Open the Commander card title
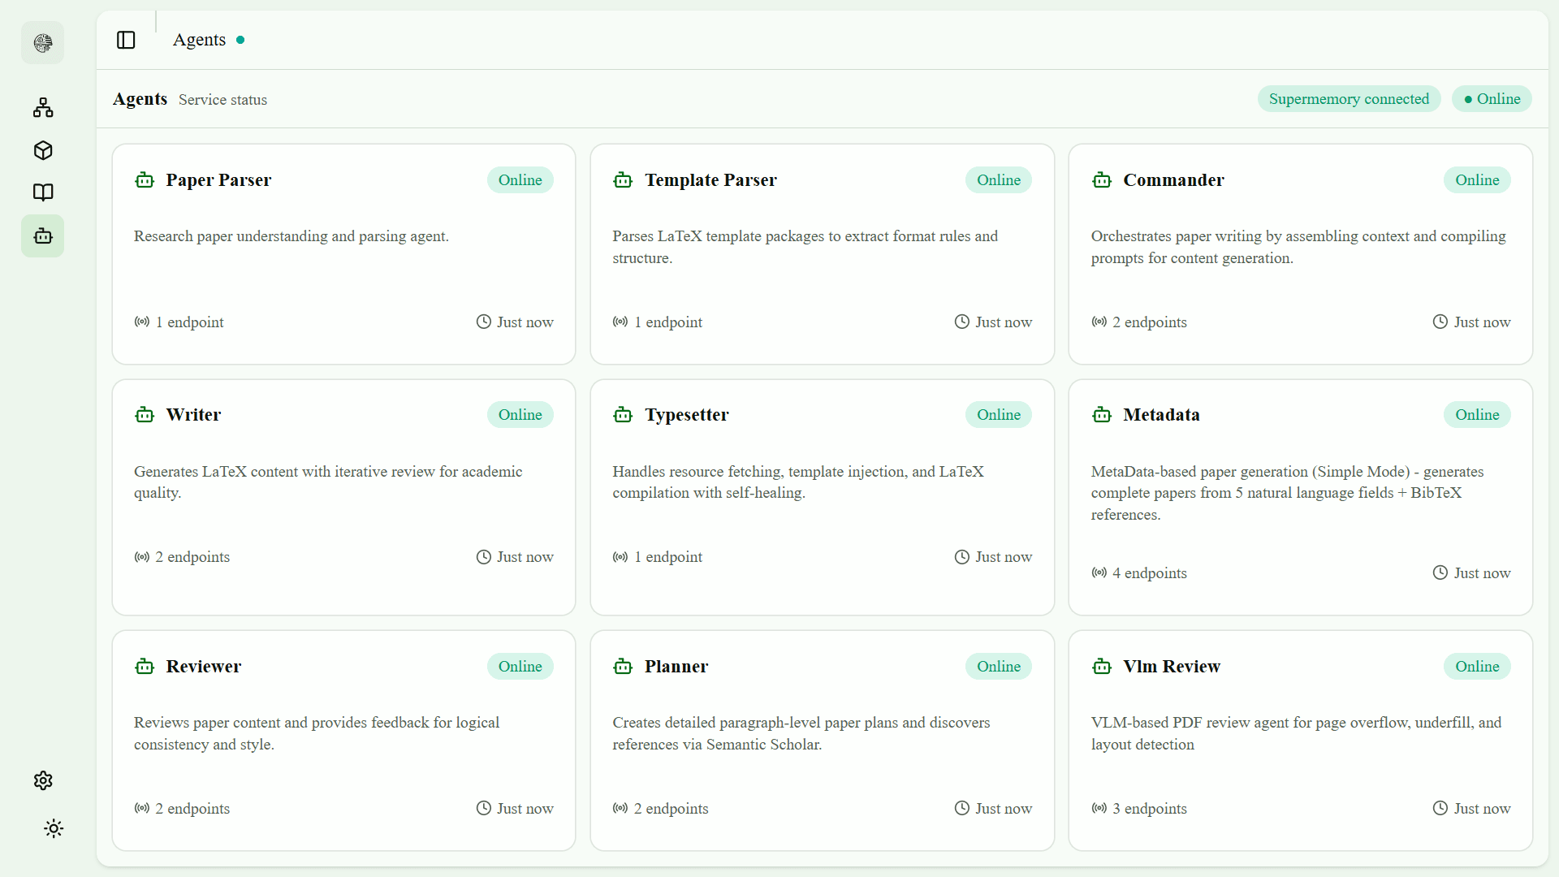Image resolution: width=1559 pixels, height=877 pixels. pos(1173,180)
